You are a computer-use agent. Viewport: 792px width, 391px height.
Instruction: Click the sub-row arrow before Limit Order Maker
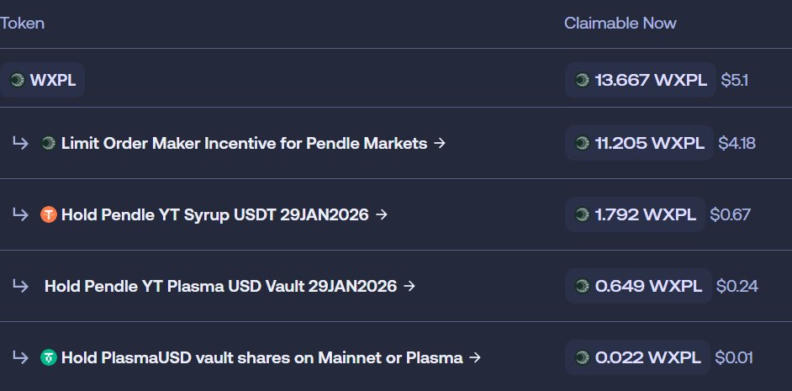coord(20,143)
